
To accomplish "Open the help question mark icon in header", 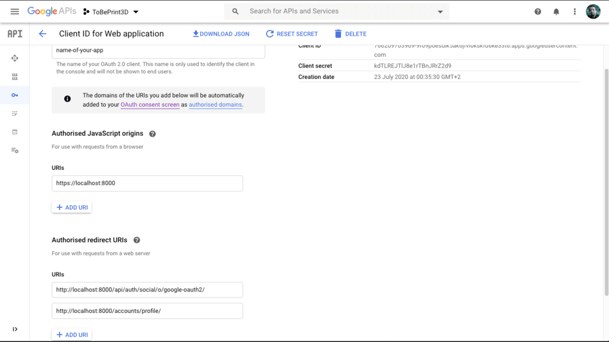I will [538, 11].
